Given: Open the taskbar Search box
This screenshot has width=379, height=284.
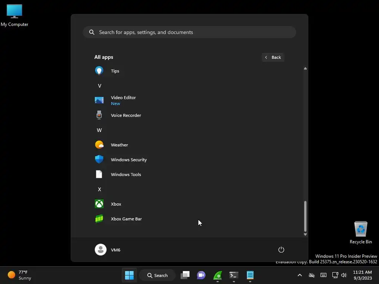Looking at the screenshot, I should [157, 275].
